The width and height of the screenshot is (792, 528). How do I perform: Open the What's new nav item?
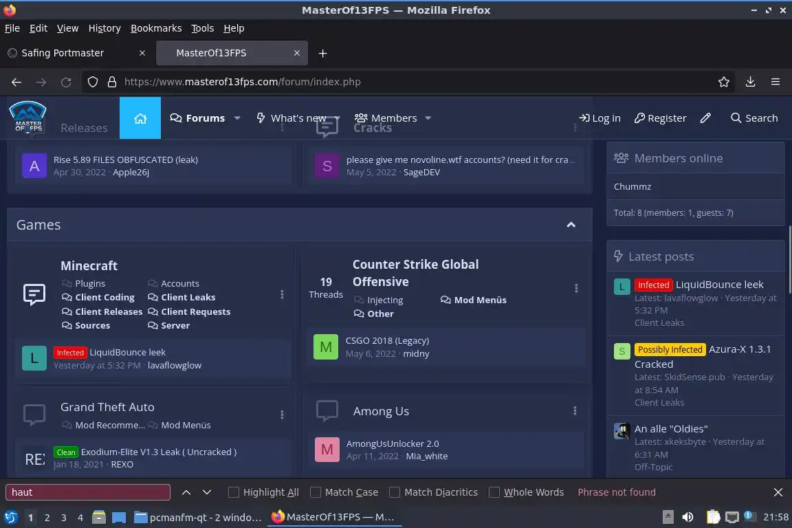tap(291, 118)
